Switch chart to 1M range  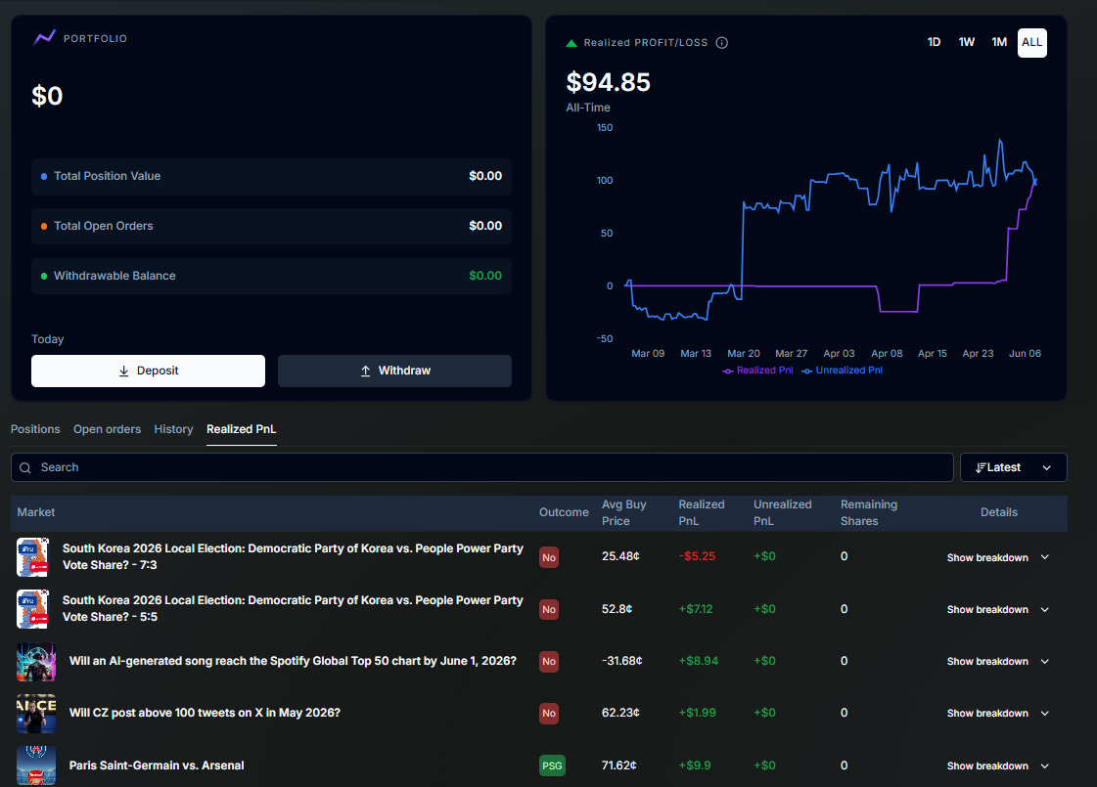(999, 43)
